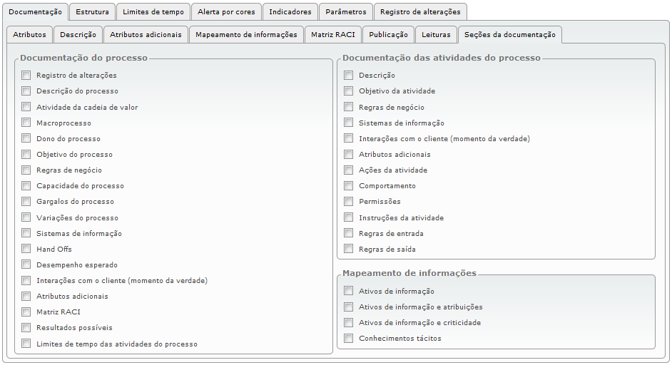The image size is (672, 365).
Task: Check the Registro de alterações checkbox
Action: [x=26, y=76]
